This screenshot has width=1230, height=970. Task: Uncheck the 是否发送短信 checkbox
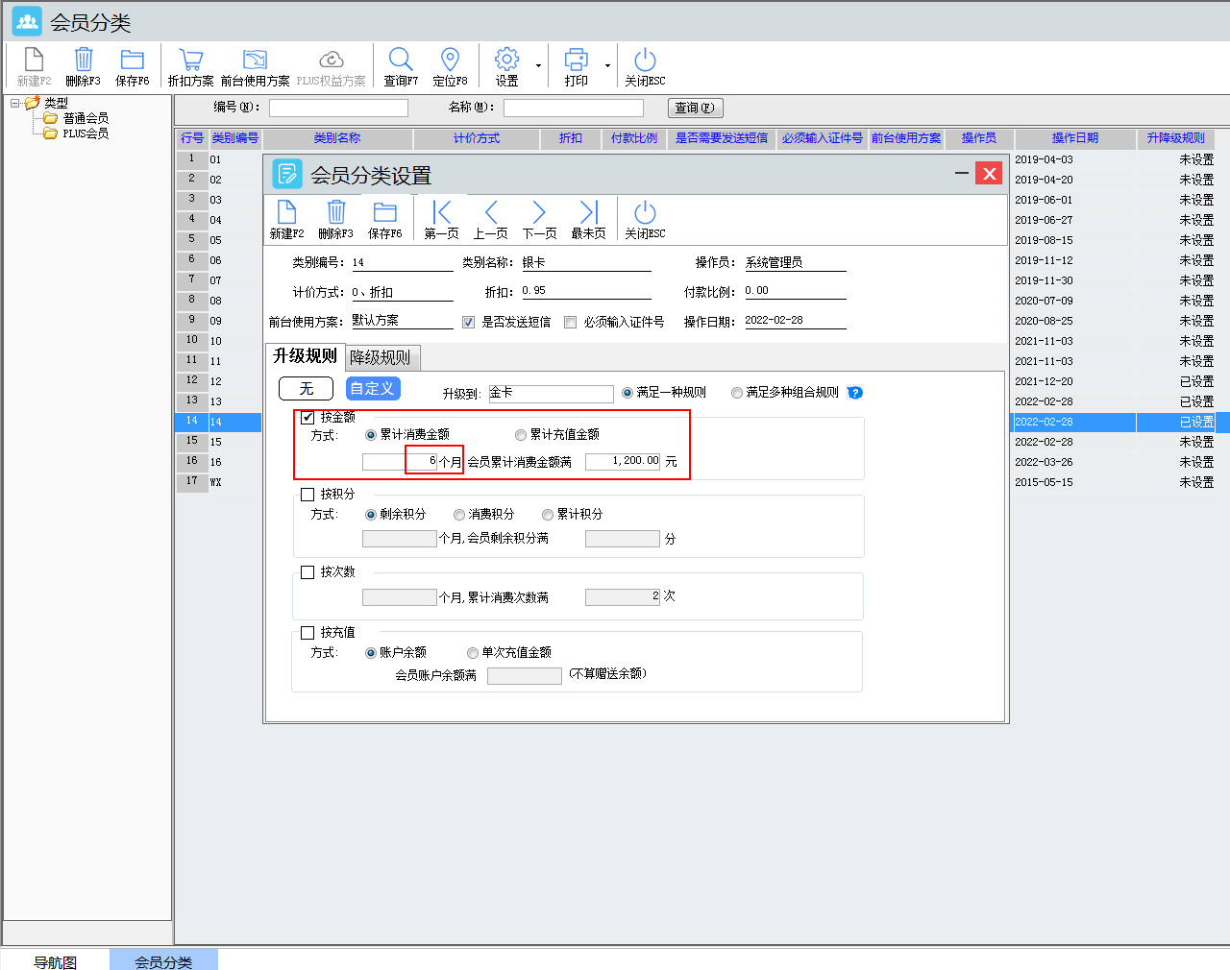(x=469, y=323)
